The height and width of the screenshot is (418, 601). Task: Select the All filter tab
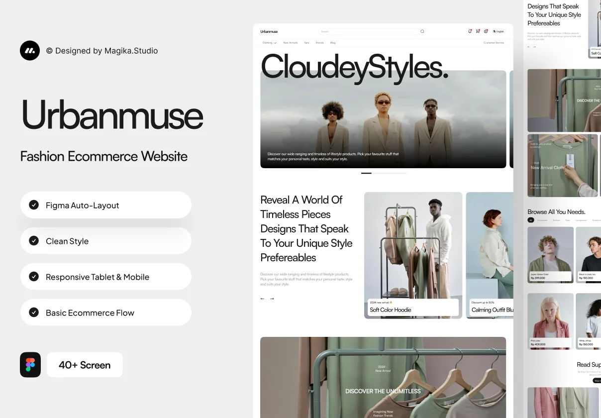point(531,220)
